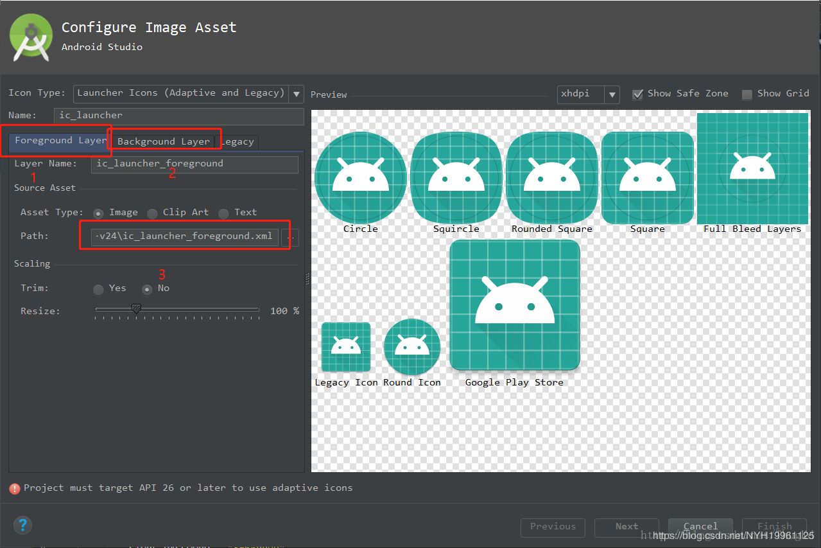Click the Round Icon preview
This screenshot has height=548, width=821.
pyautogui.click(x=411, y=346)
